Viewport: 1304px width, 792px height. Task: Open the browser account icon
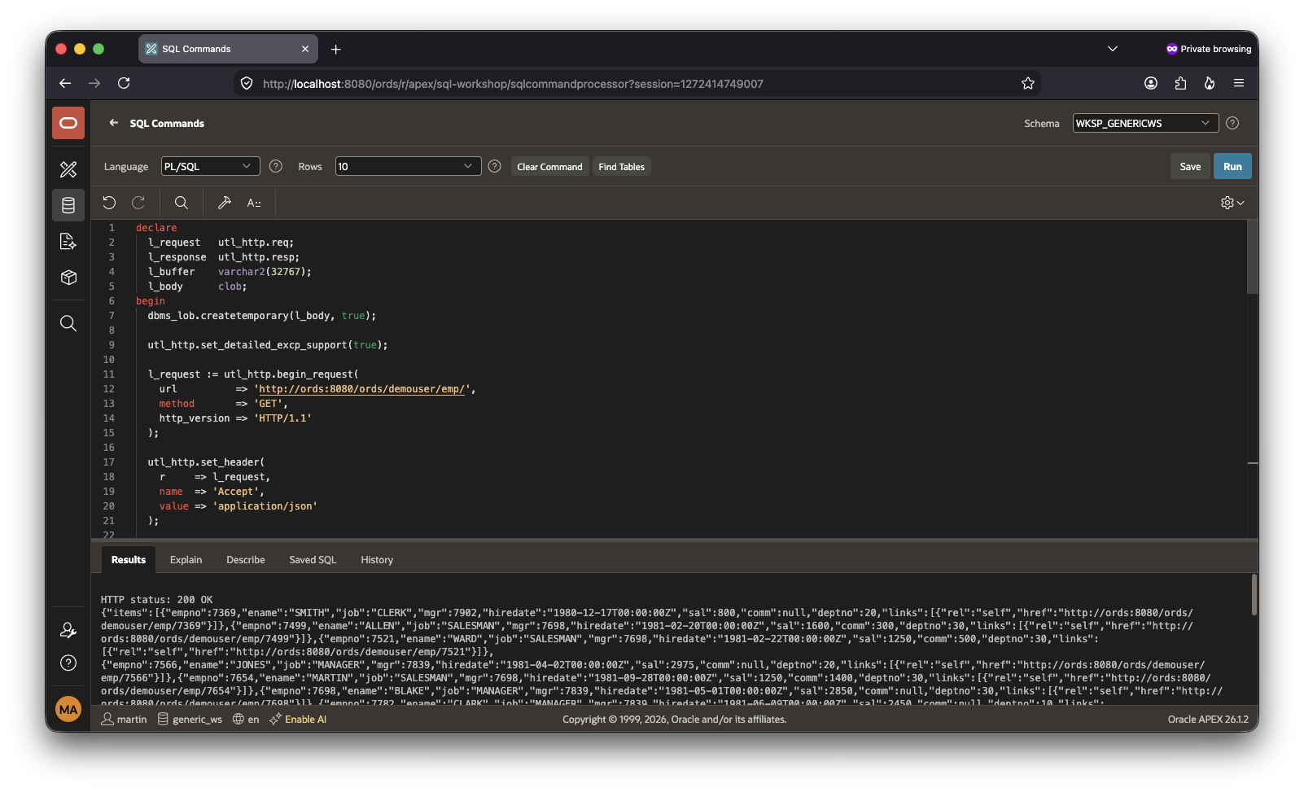pos(1151,83)
